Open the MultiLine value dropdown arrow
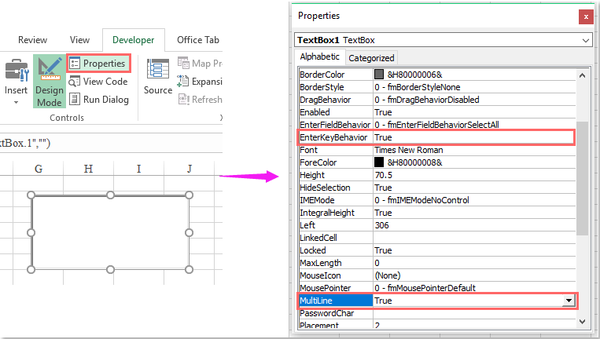This screenshot has height=339, width=600. click(x=569, y=301)
